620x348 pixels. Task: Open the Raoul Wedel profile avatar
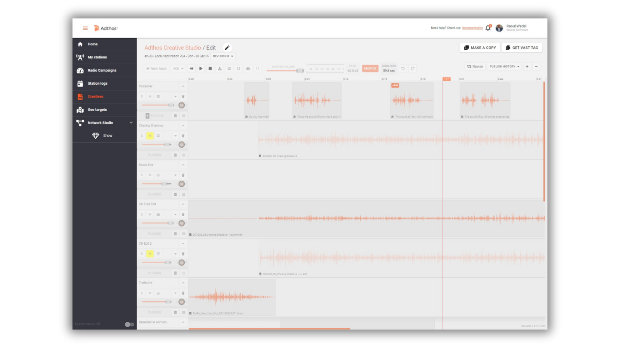pos(499,28)
